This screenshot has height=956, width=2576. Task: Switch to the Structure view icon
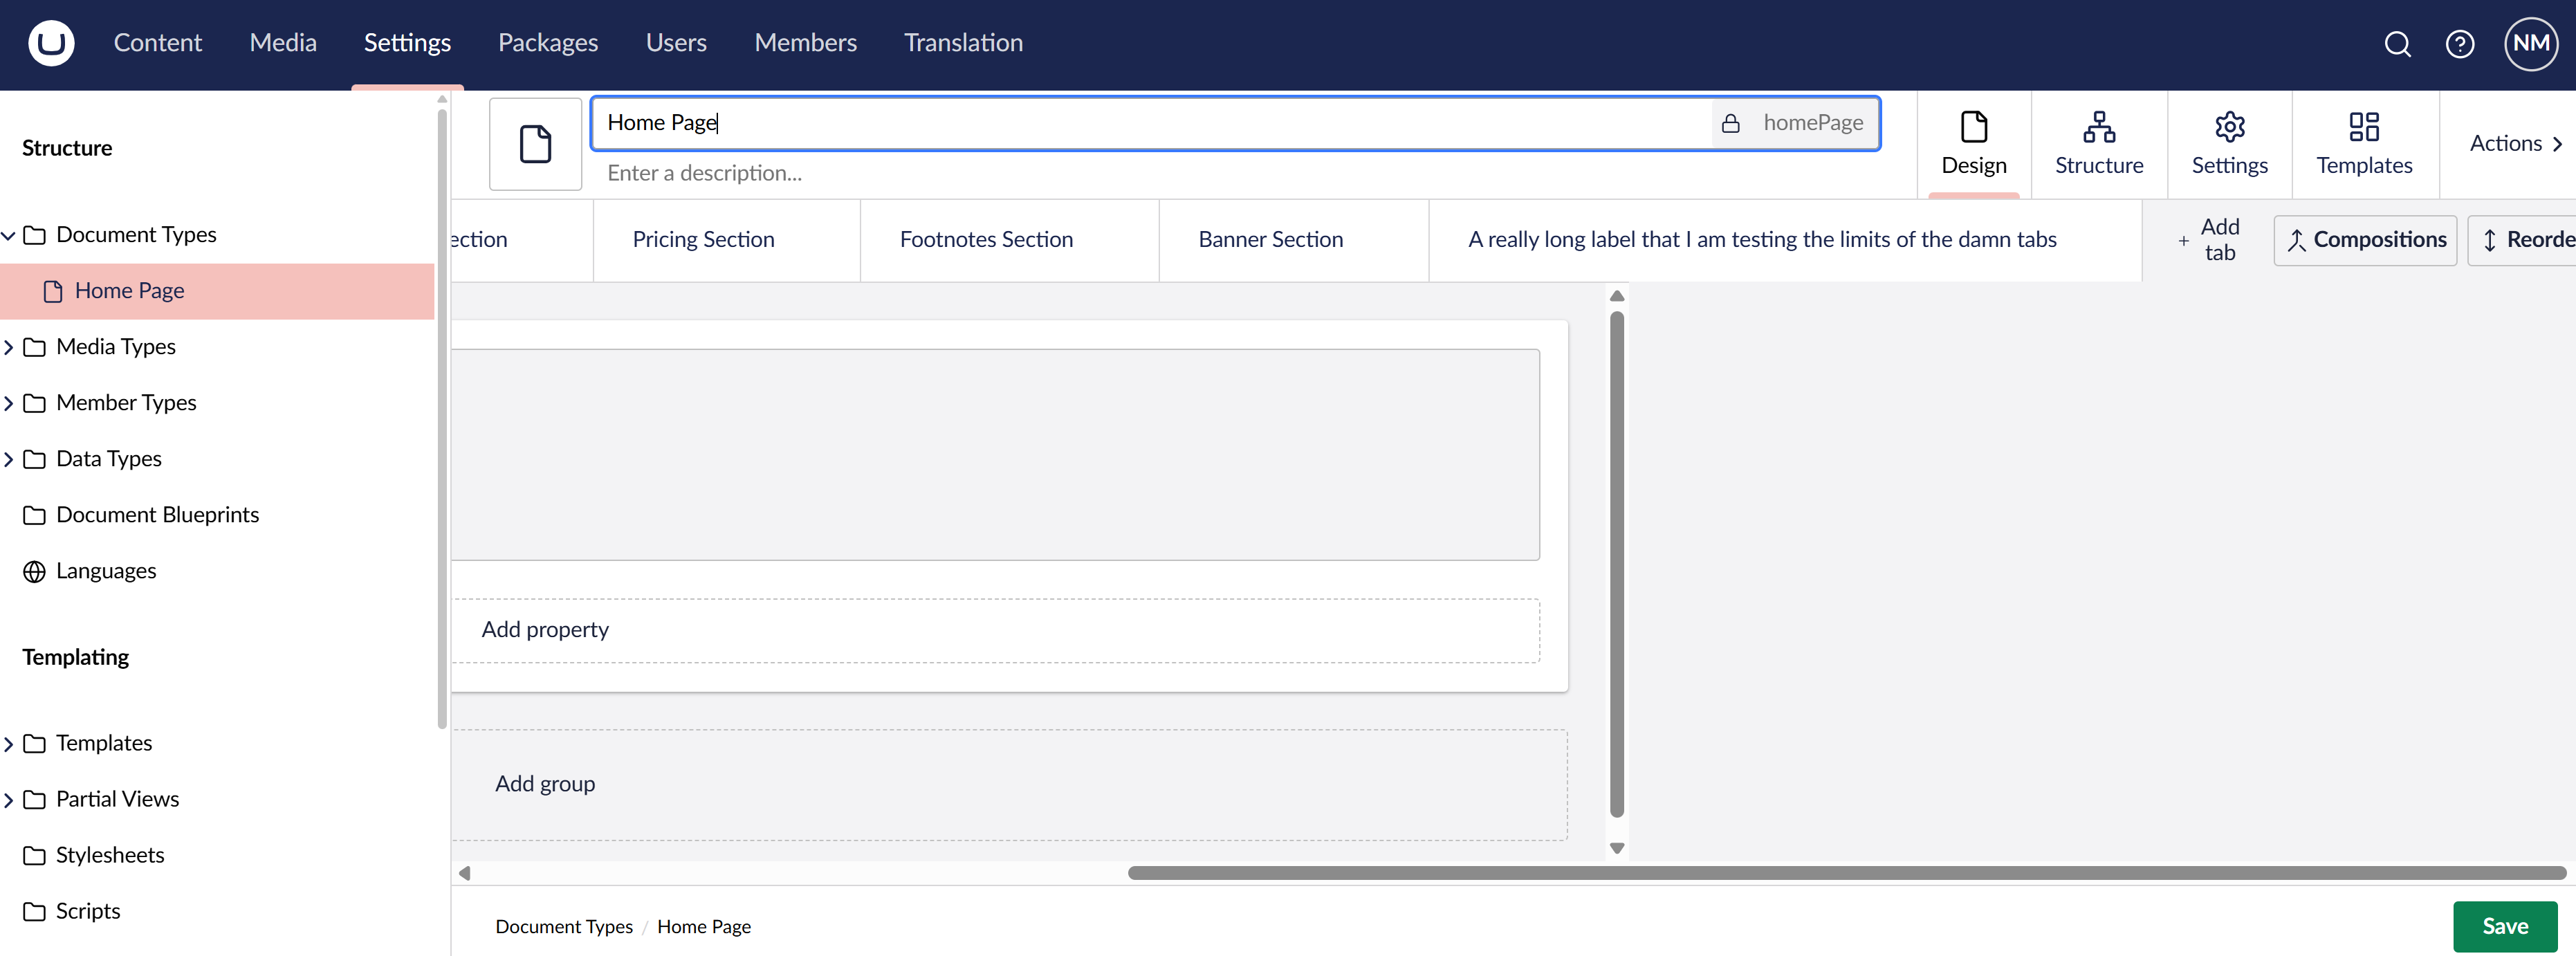[2098, 144]
